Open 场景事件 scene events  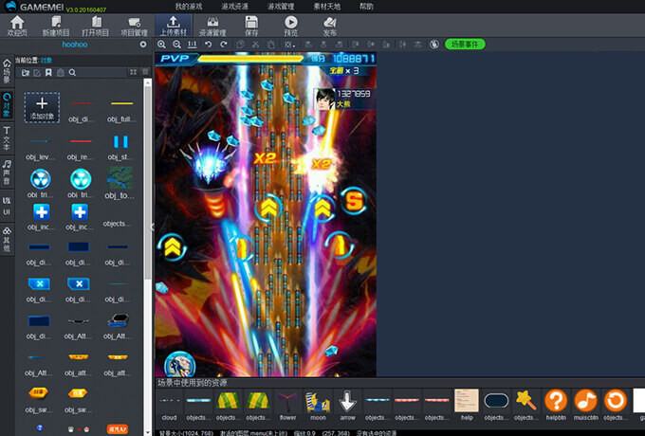465,44
